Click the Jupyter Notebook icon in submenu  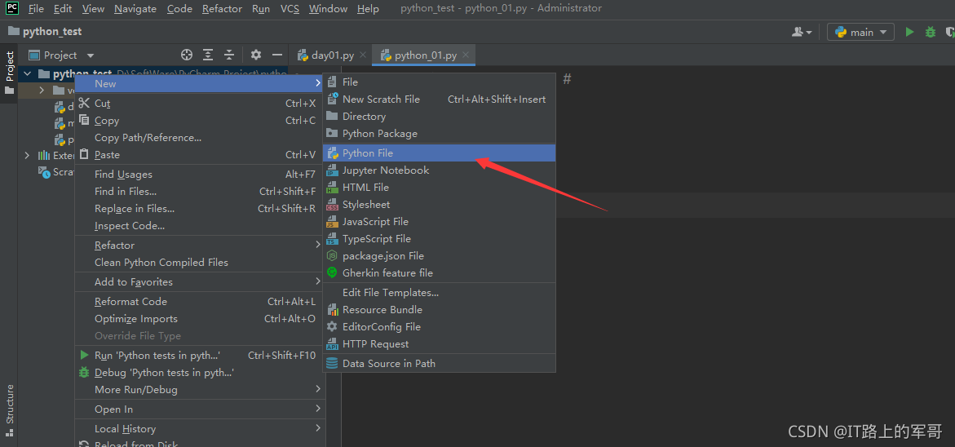coord(332,170)
